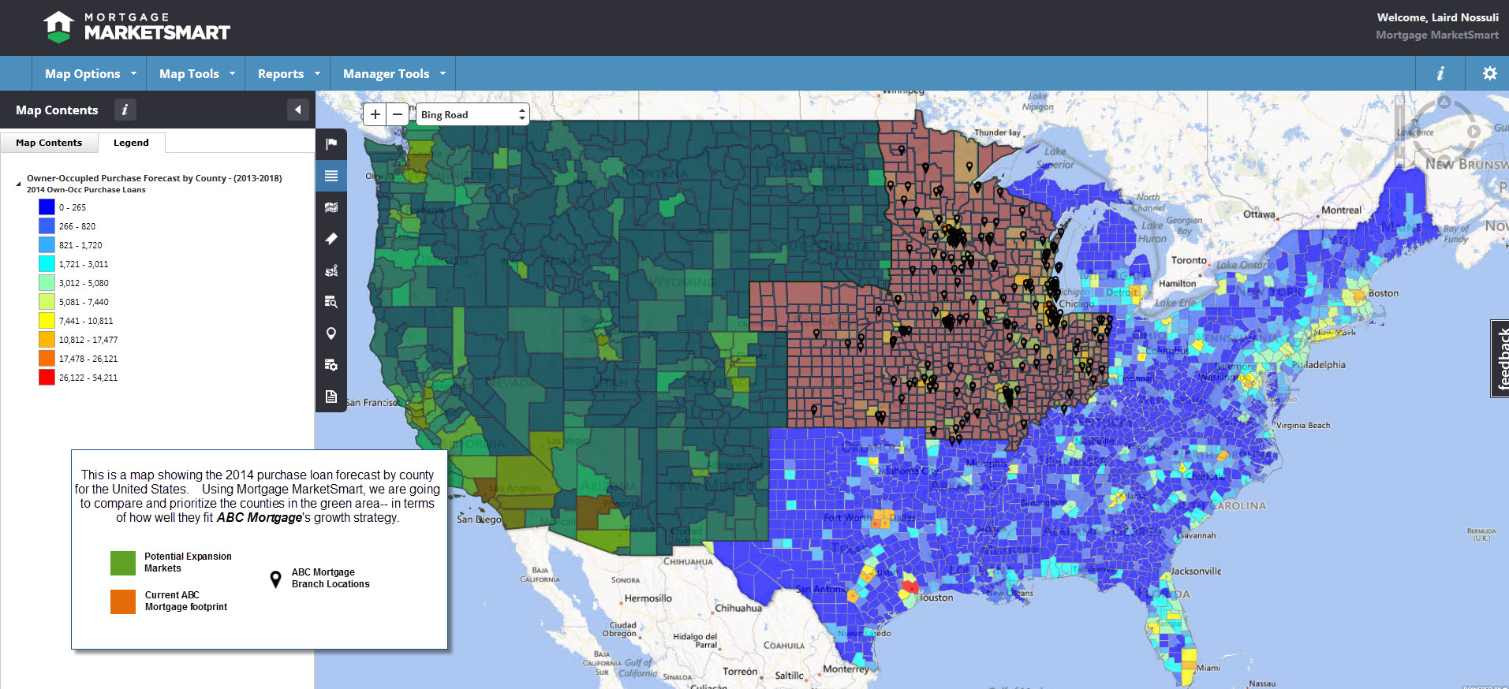Open the Map Tools menu
The image size is (1509, 689).
tap(196, 73)
